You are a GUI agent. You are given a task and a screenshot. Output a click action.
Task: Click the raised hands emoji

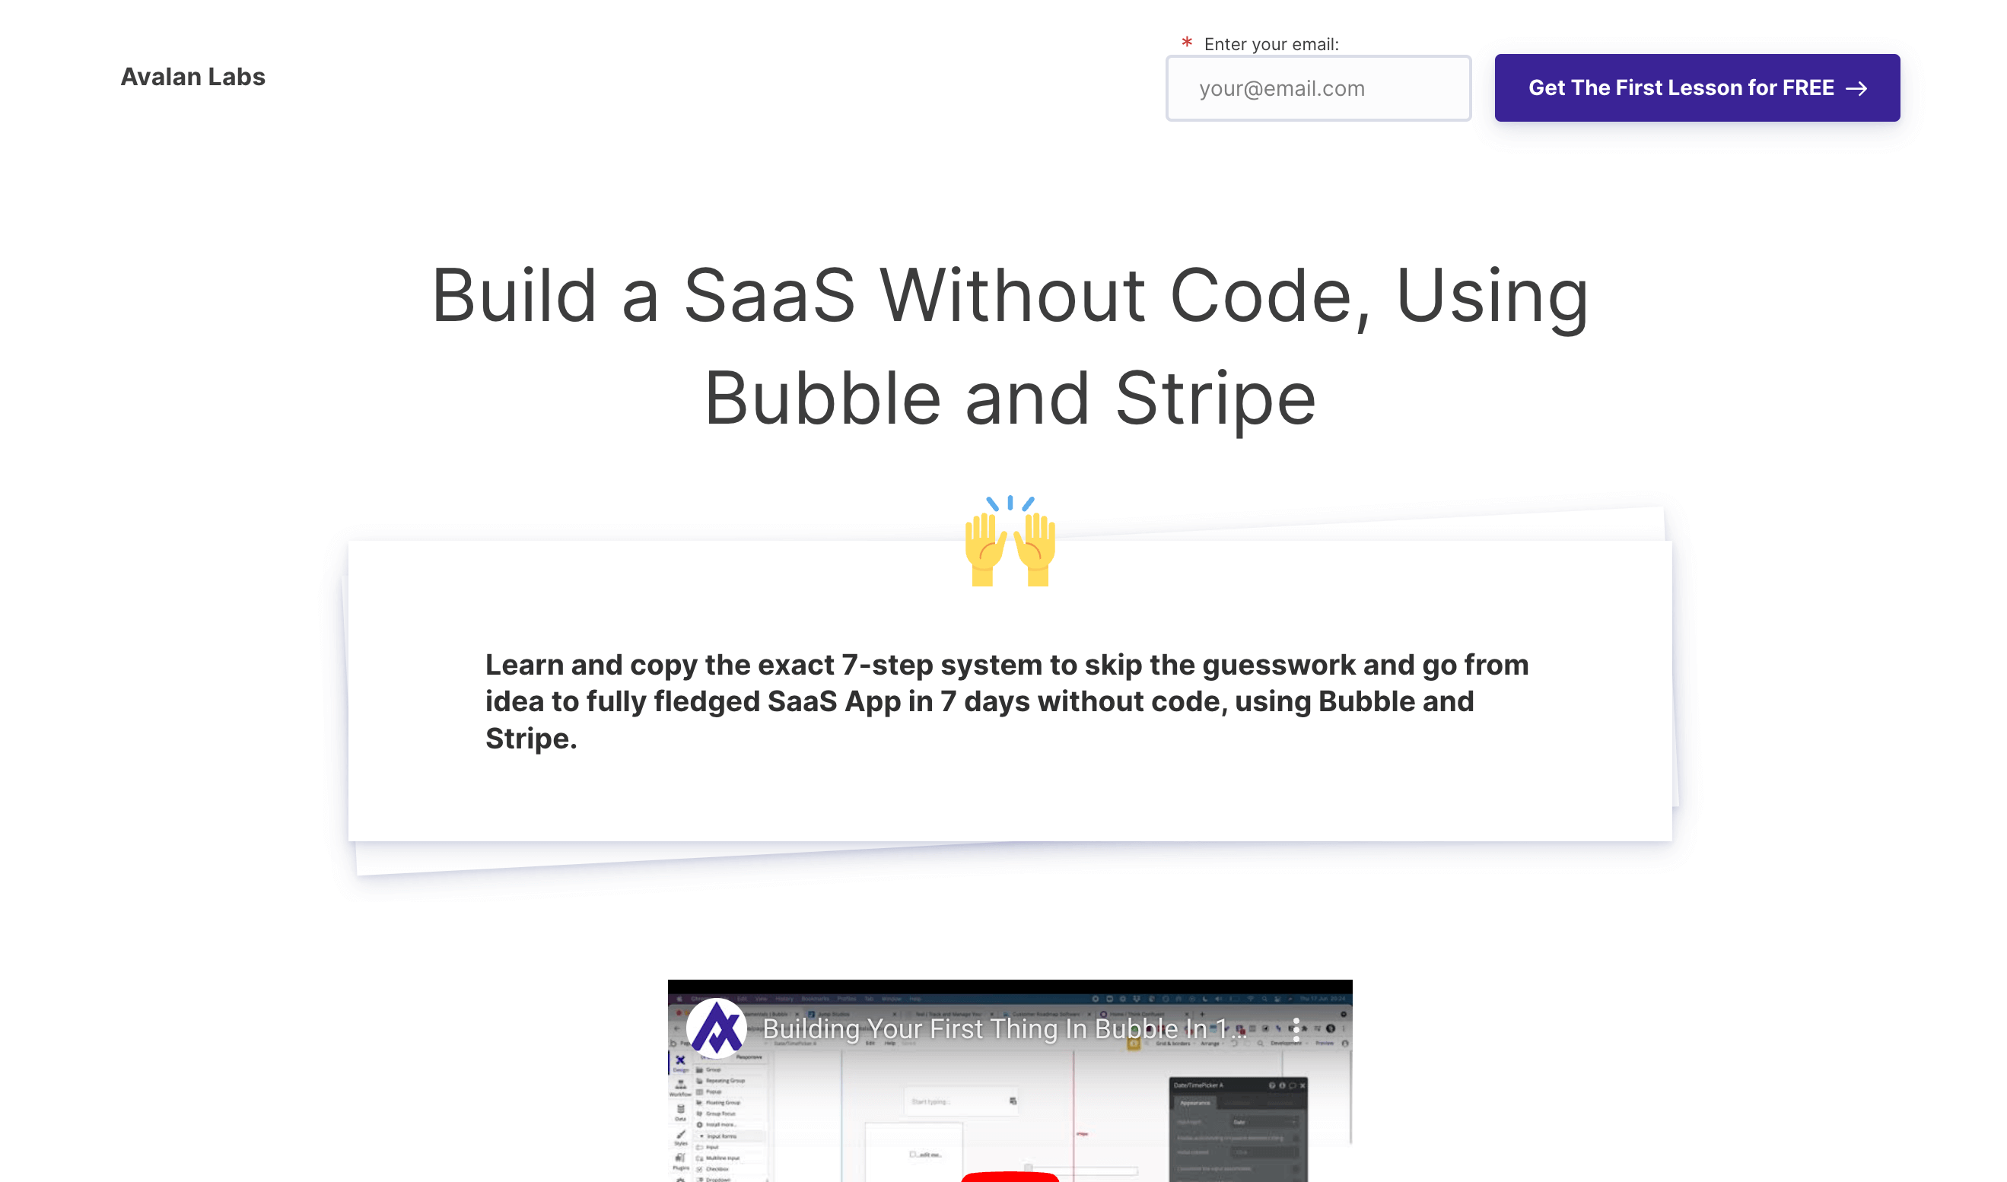[1010, 542]
